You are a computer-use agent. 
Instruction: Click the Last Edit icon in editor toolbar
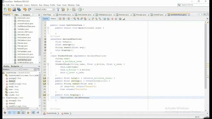pos(60,19)
